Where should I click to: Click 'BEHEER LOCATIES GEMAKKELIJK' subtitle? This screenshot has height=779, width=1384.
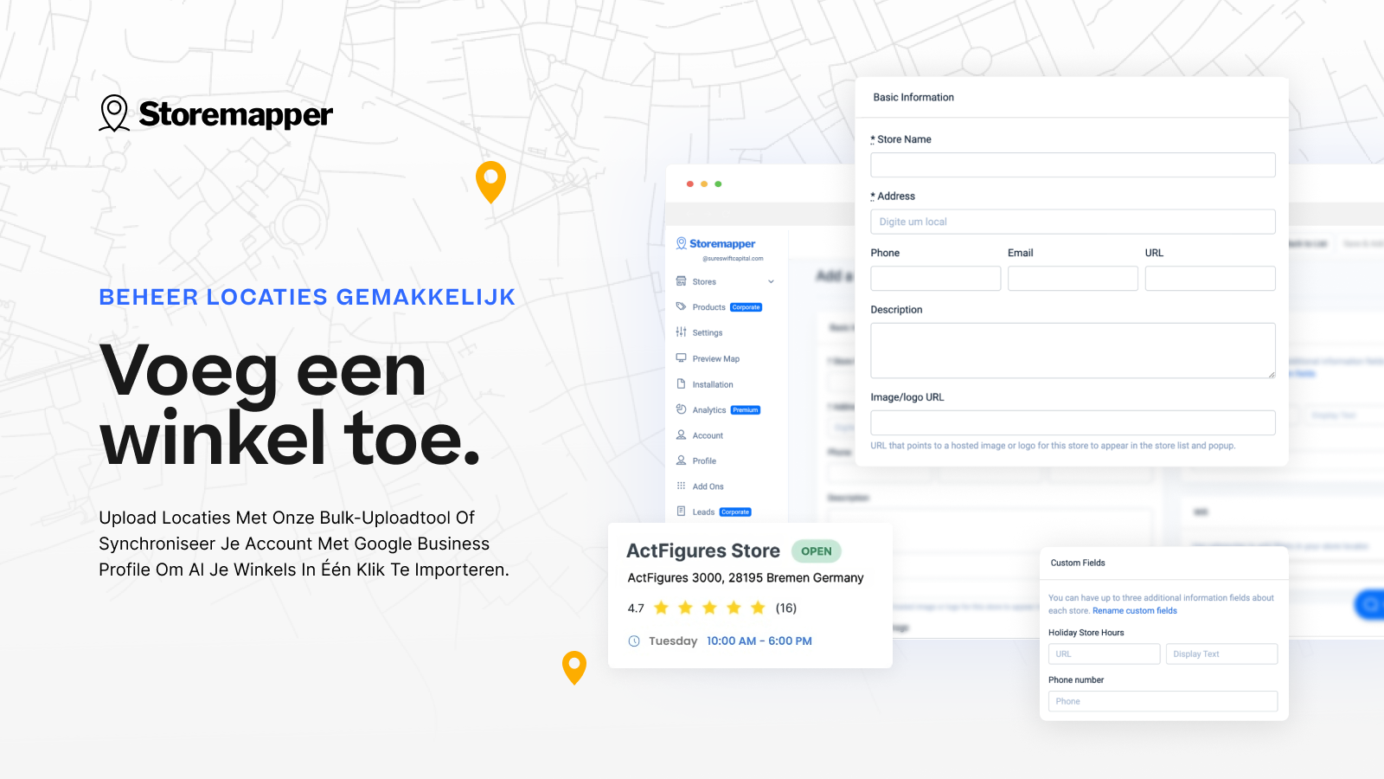click(x=307, y=297)
